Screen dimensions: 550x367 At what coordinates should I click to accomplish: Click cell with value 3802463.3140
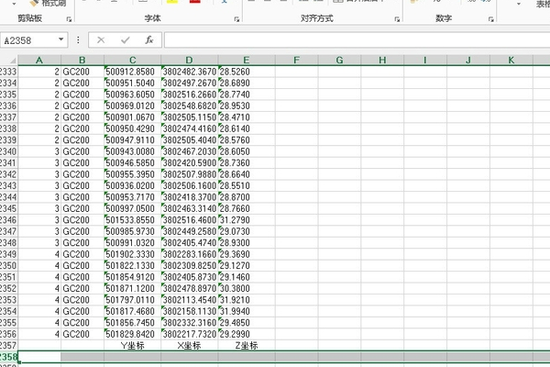coord(190,208)
